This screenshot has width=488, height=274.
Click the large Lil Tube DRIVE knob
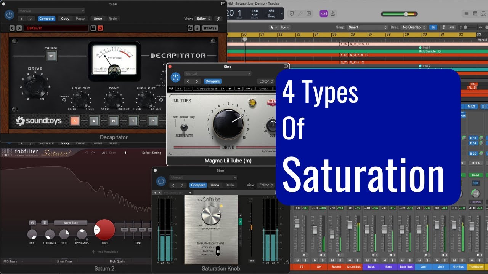(x=228, y=124)
